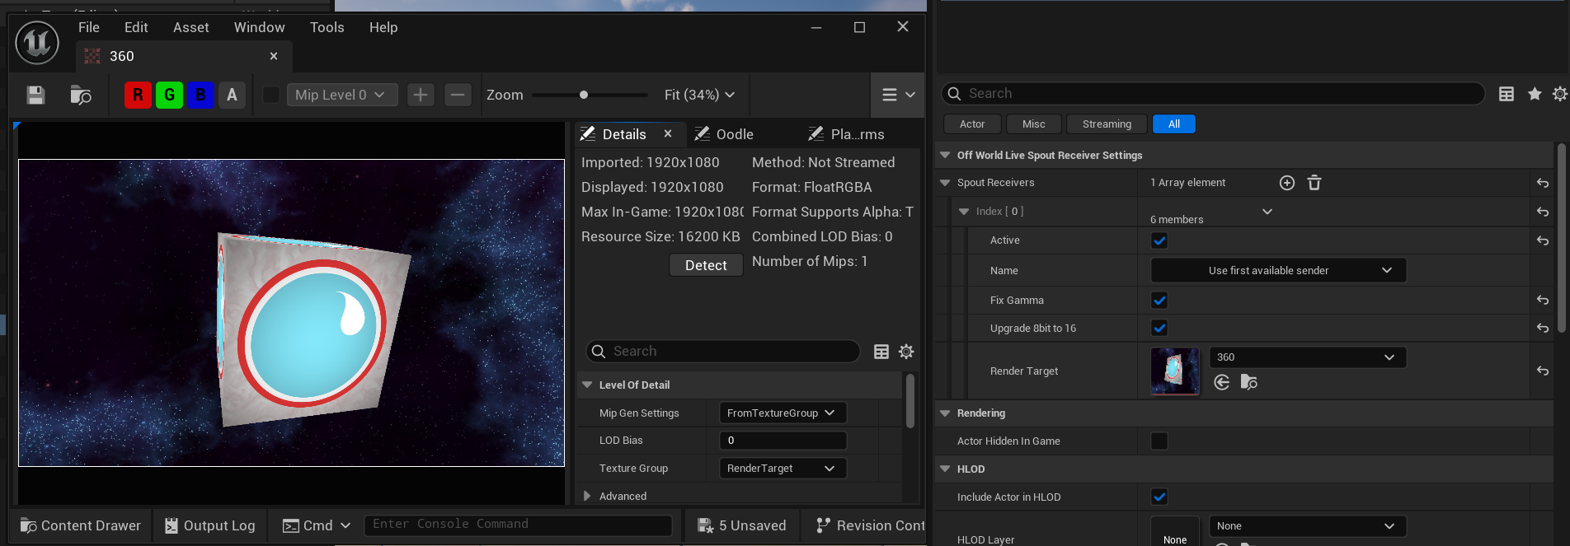Open actor Details table view icon

1507,94
